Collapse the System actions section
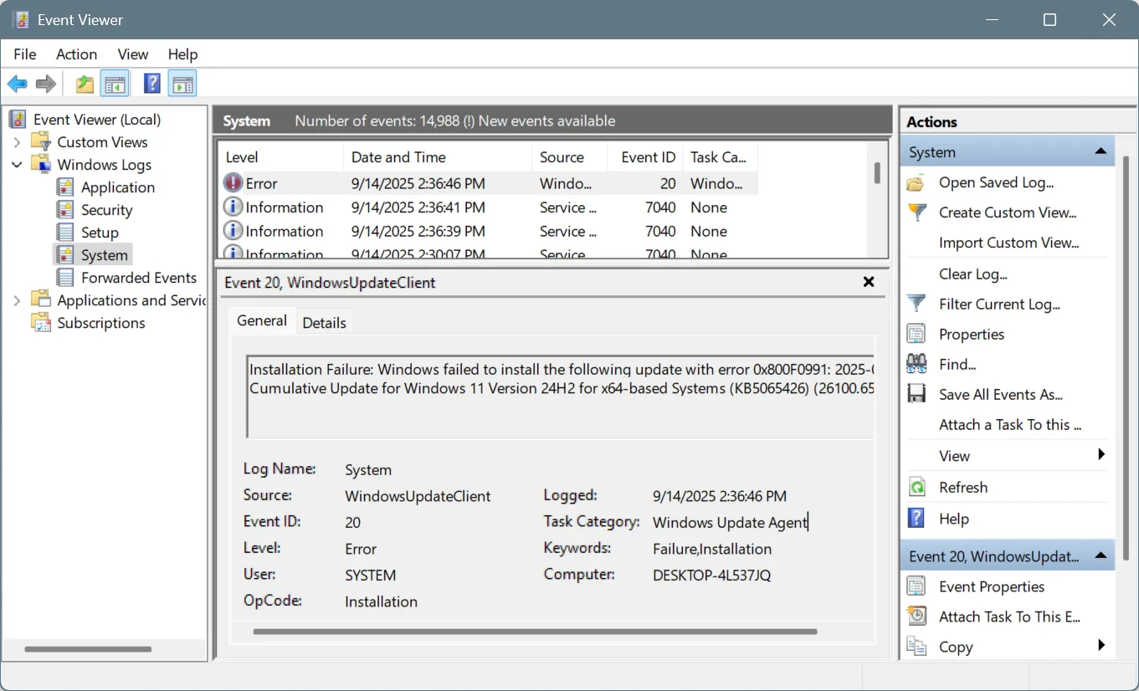 click(1102, 151)
